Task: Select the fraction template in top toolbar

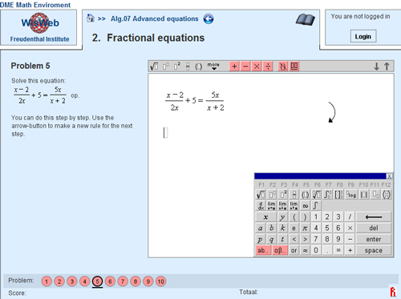Action: click(x=188, y=67)
